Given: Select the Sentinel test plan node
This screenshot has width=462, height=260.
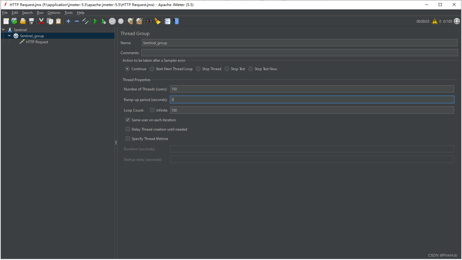Looking at the screenshot, I should pos(20,30).
